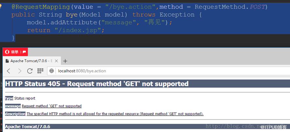The height and width of the screenshot is (132, 290).
Task: Click the Opera menu logo button
Action: point(7,52)
